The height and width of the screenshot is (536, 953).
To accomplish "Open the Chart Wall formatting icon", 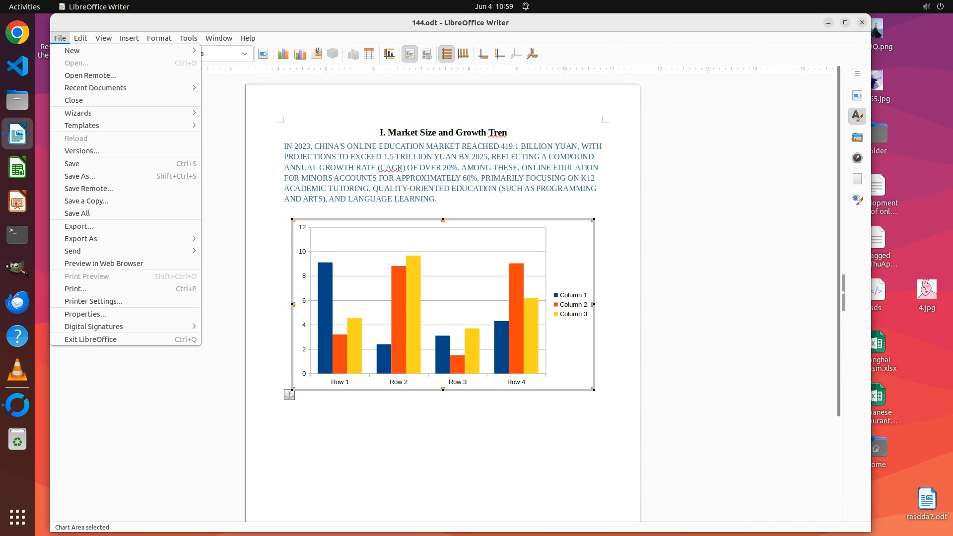I will (x=300, y=54).
